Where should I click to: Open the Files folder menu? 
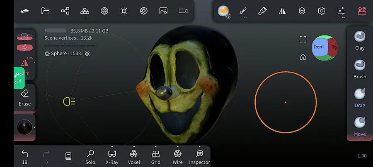click(x=45, y=11)
